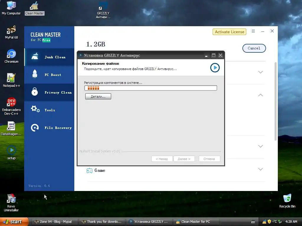
Task: Open the My Computer desktop icon
Action: (11, 8)
